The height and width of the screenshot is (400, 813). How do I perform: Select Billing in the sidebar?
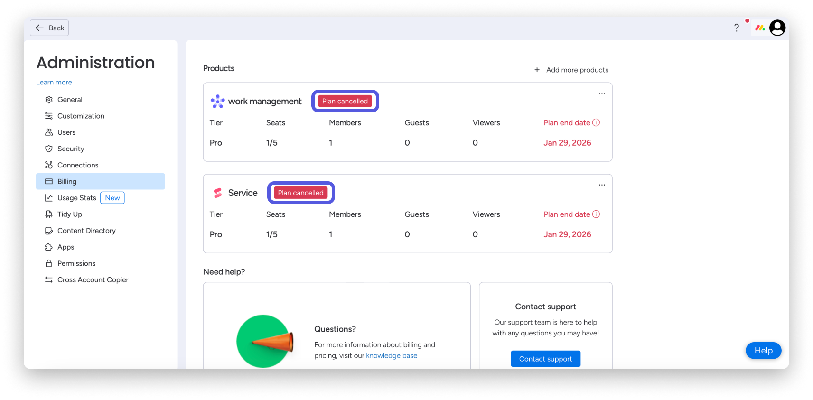(101, 181)
